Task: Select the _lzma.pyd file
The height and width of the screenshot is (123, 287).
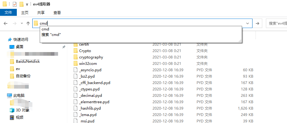Action: [x=88, y=115]
